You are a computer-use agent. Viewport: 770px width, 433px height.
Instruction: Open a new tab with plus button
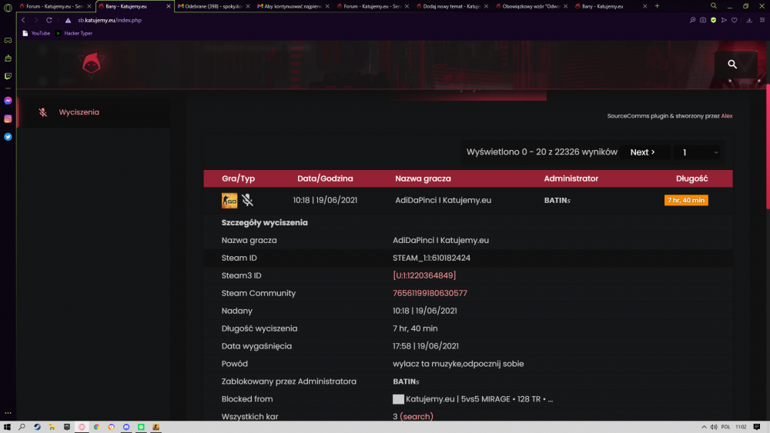click(657, 6)
